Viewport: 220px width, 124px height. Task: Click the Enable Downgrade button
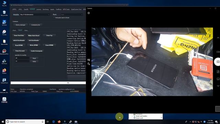point(37,51)
